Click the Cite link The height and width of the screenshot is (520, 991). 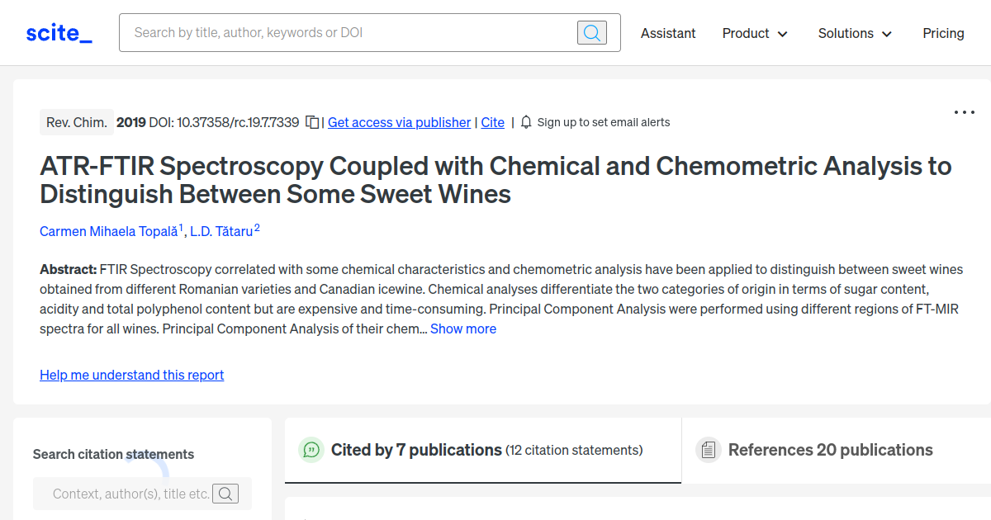pyautogui.click(x=492, y=122)
